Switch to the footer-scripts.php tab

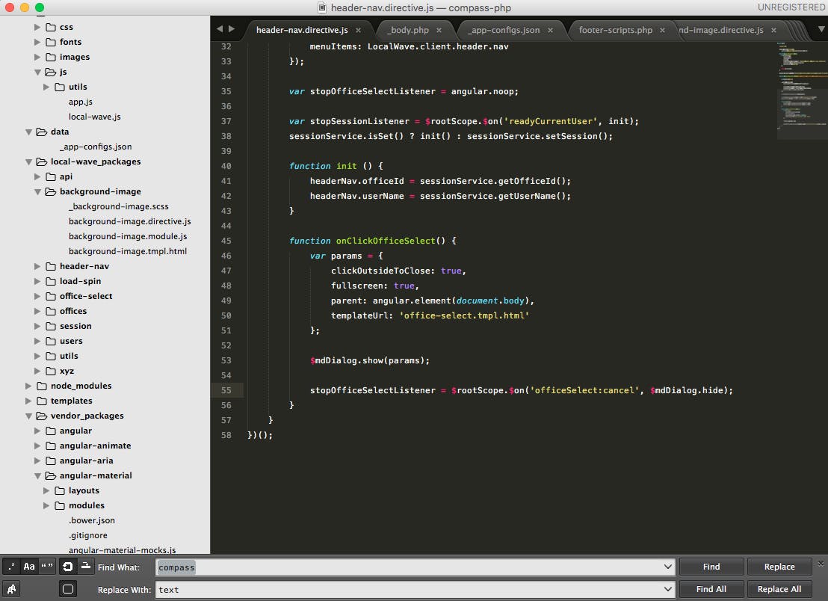coord(614,31)
